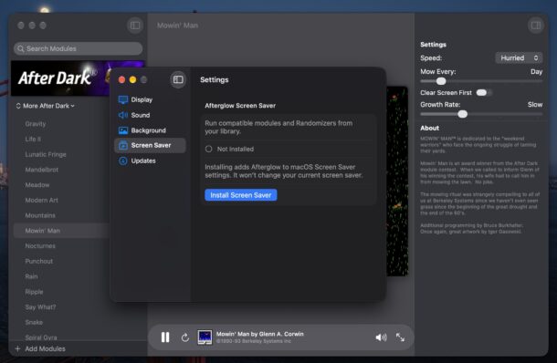
Task: Click the plus icon beside Add Modules
Action: tap(17, 348)
